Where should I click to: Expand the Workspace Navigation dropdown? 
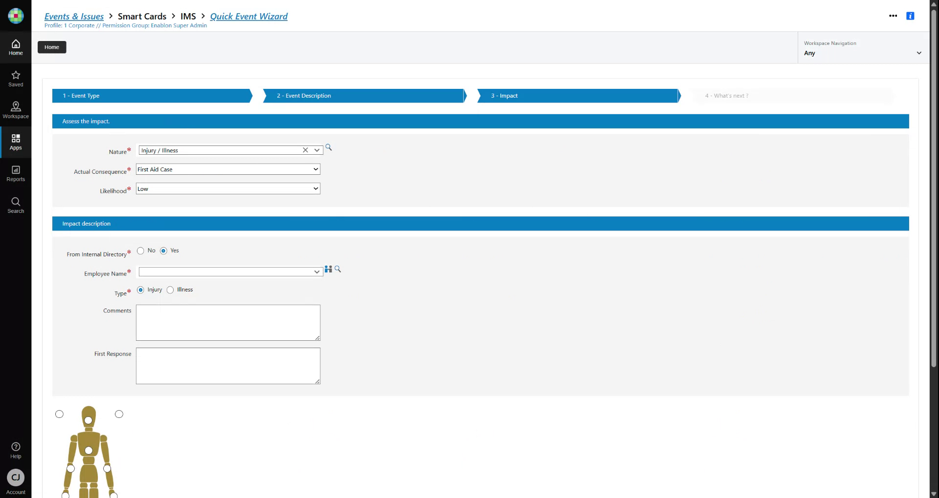tap(919, 53)
